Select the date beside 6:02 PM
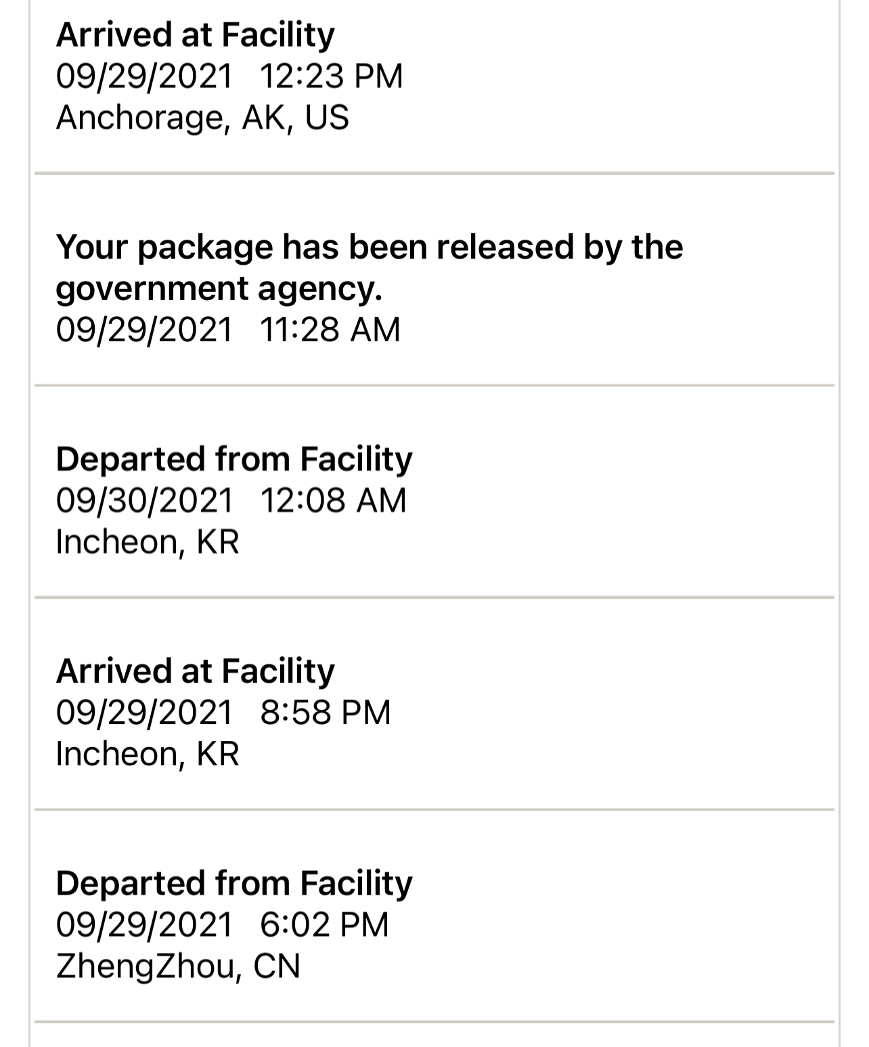 click(x=144, y=924)
